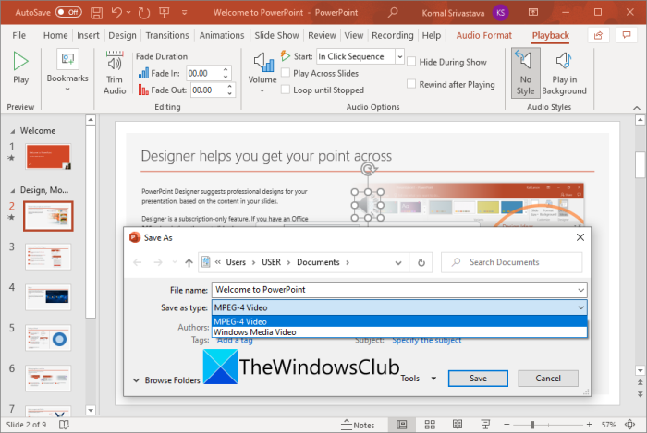The width and height of the screenshot is (647, 433).
Task: Toggle Notes pane in status bar
Action: (358, 425)
